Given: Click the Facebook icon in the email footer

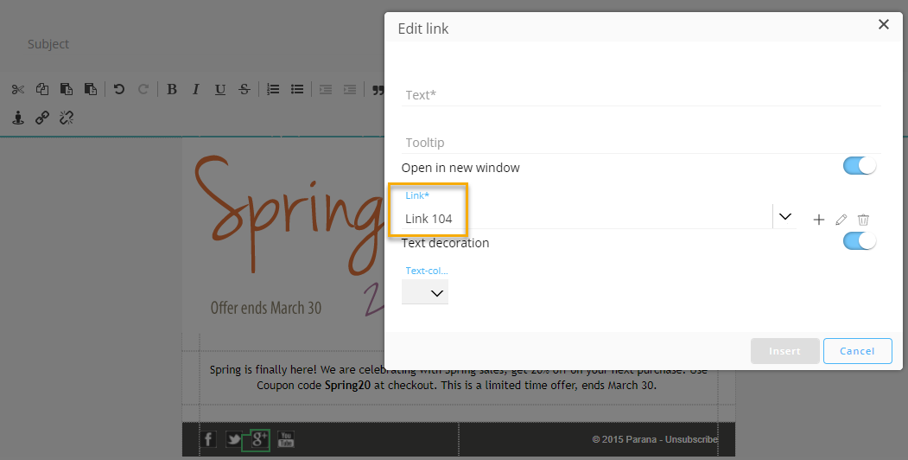Looking at the screenshot, I should tap(208, 439).
